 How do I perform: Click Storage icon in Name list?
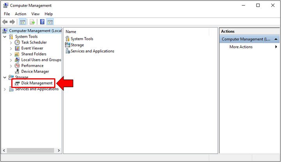[x=67, y=44]
